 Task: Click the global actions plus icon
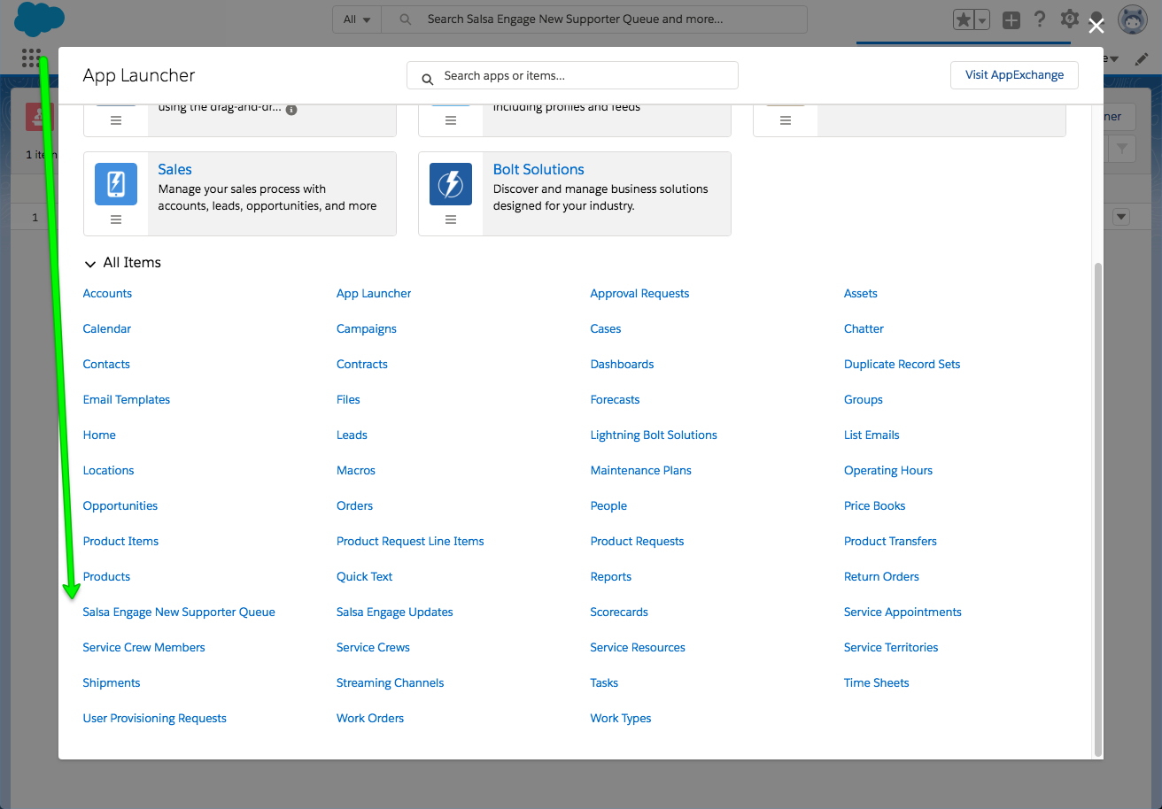(x=1011, y=20)
